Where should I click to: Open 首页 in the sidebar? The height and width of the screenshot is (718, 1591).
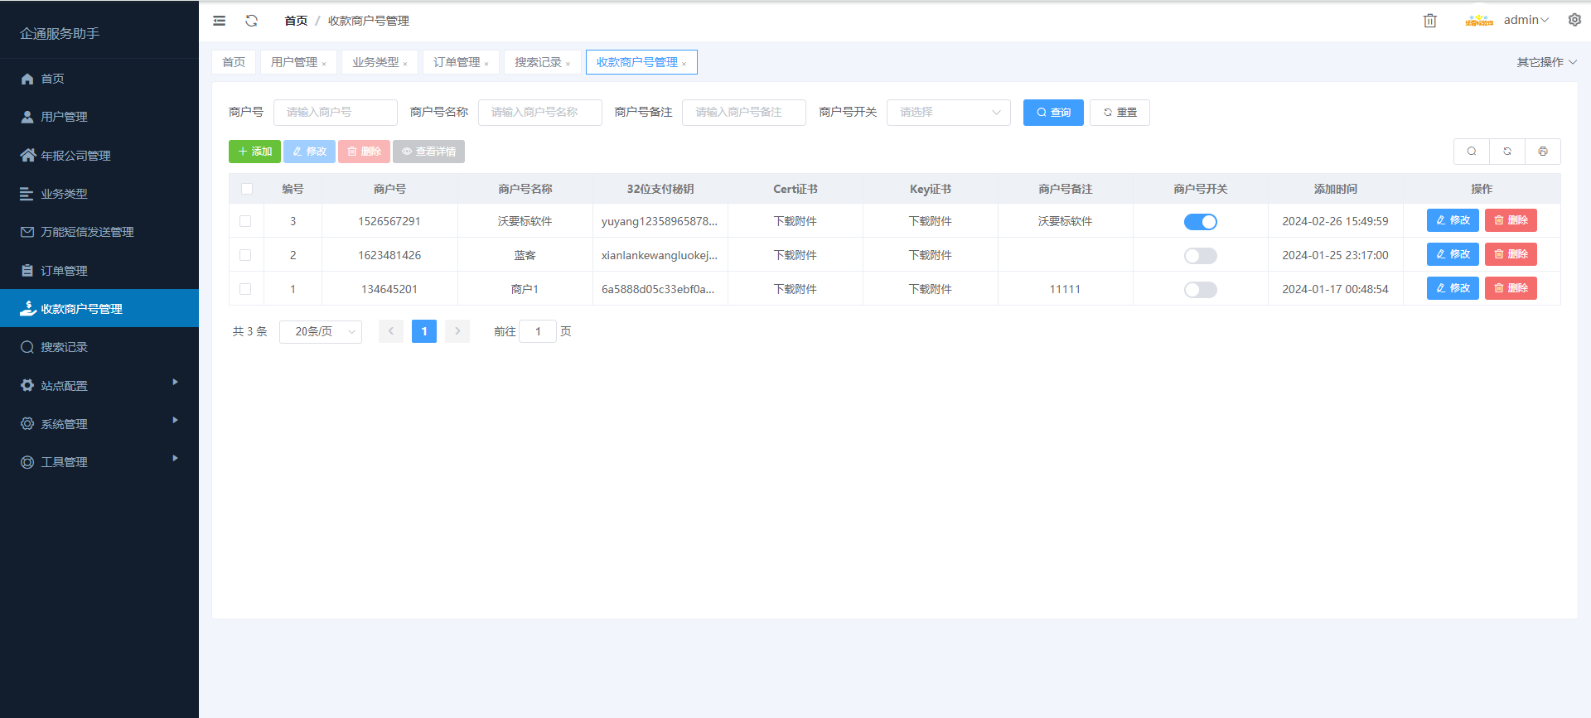pos(99,79)
